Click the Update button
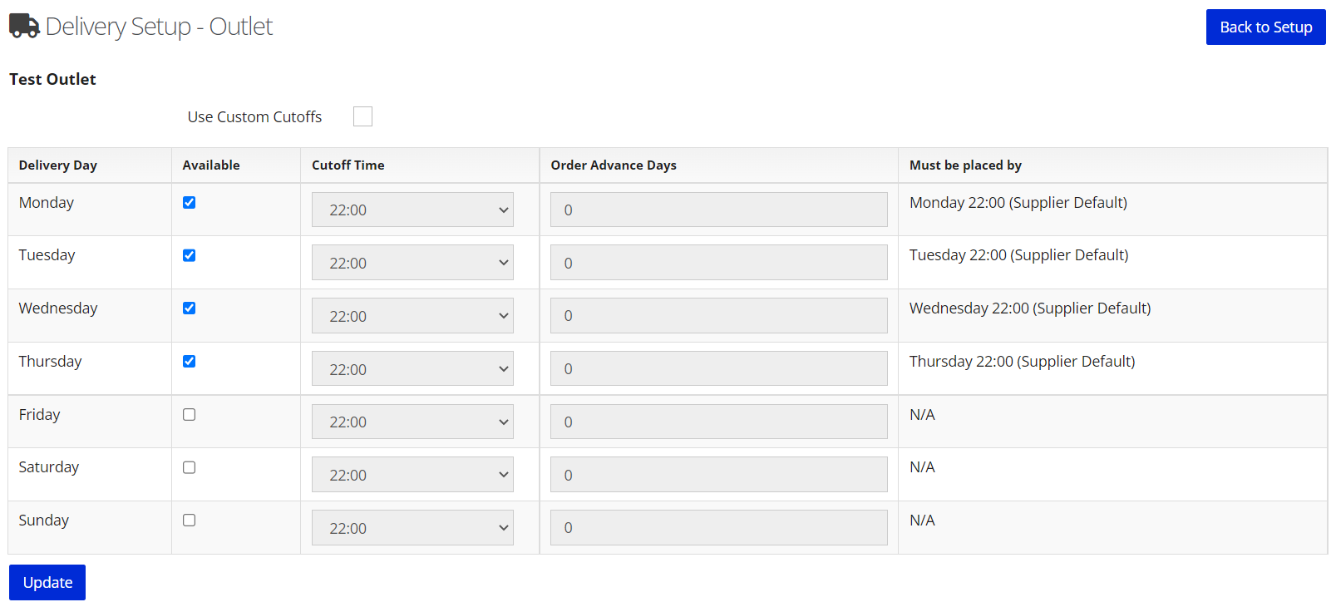This screenshot has width=1336, height=602. [x=47, y=582]
